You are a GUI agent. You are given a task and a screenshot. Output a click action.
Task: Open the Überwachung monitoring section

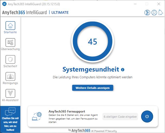coord(10,43)
